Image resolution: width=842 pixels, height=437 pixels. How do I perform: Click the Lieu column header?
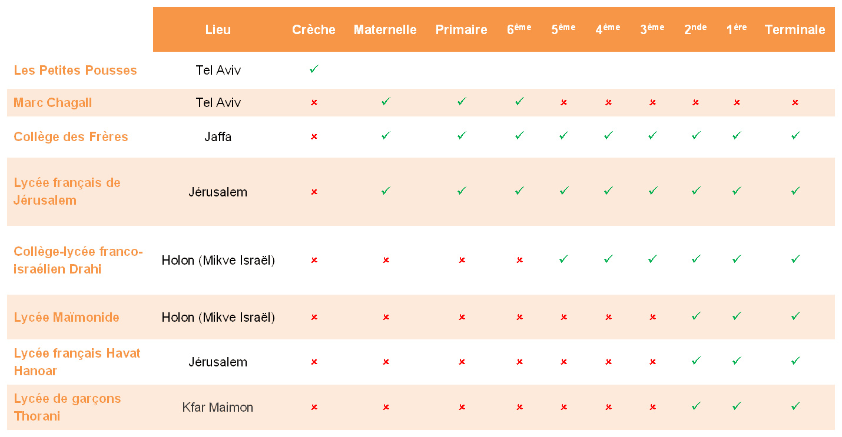click(218, 30)
